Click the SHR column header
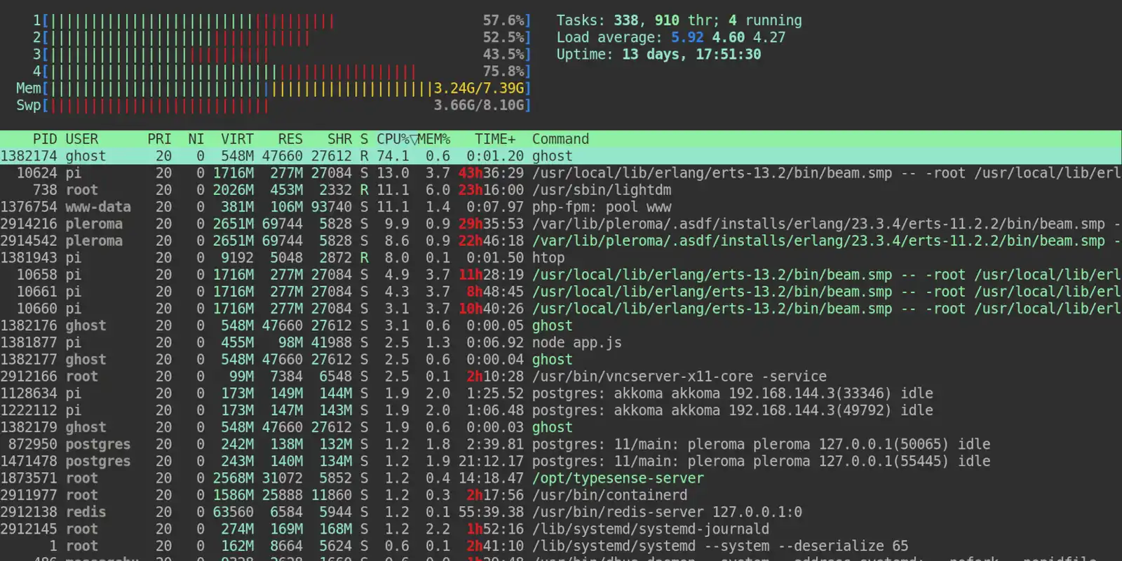Image resolution: width=1122 pixels, height=561 pixels. point(339,139)
